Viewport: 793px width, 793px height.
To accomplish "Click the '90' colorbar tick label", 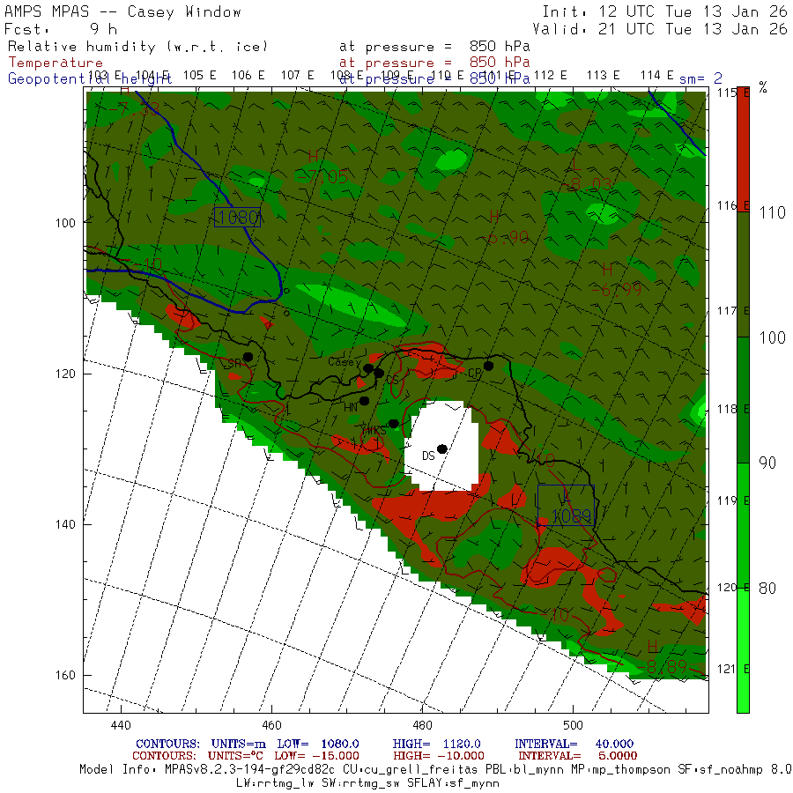I will click(x=767, y=463).
